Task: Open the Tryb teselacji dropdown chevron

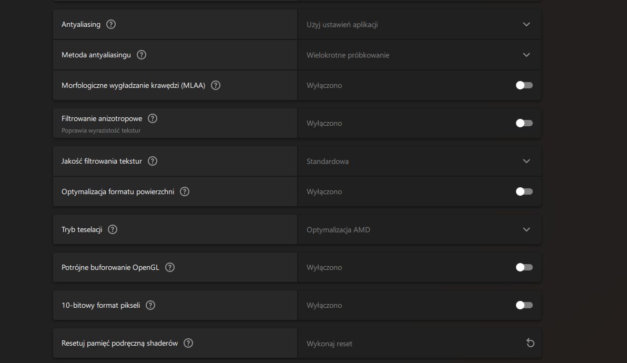Action: [526, 229]
